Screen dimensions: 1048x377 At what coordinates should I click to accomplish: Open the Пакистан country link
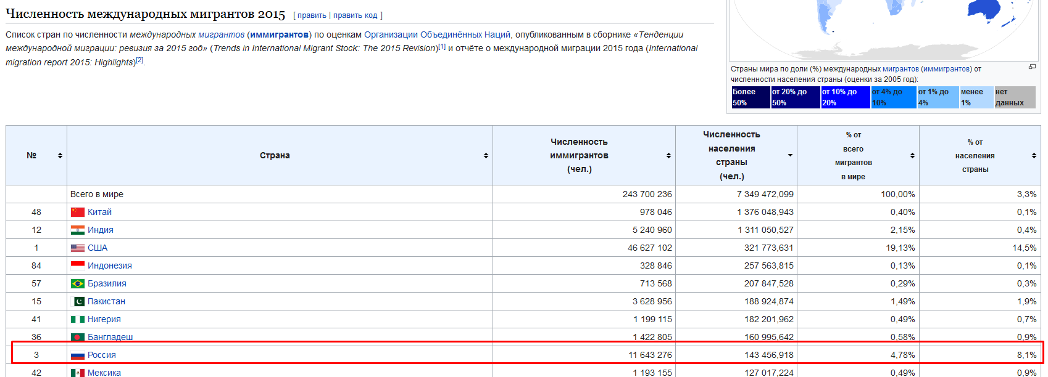coord(106,301)
